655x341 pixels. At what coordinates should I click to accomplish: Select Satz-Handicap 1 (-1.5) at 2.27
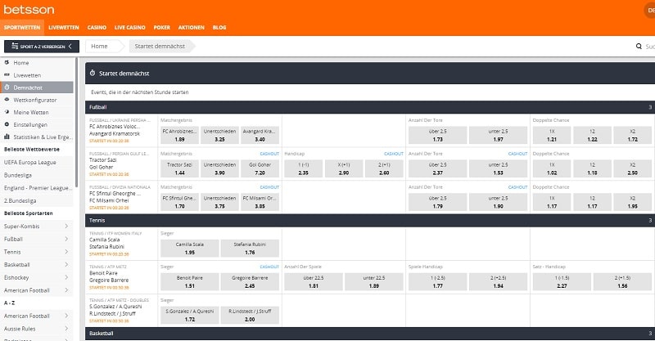click(562, 282)
